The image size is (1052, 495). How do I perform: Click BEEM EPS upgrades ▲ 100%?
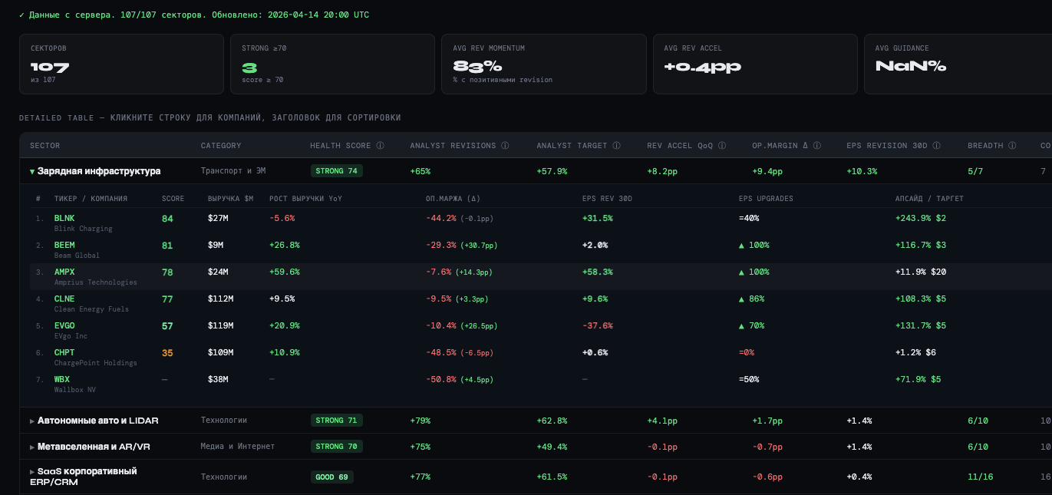coord(754,245)
